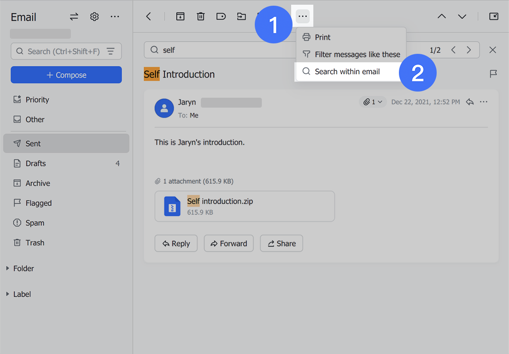Screen dimensions: 509x354
Task: Open more options in the email pane
Action: (x=483, y=101)
